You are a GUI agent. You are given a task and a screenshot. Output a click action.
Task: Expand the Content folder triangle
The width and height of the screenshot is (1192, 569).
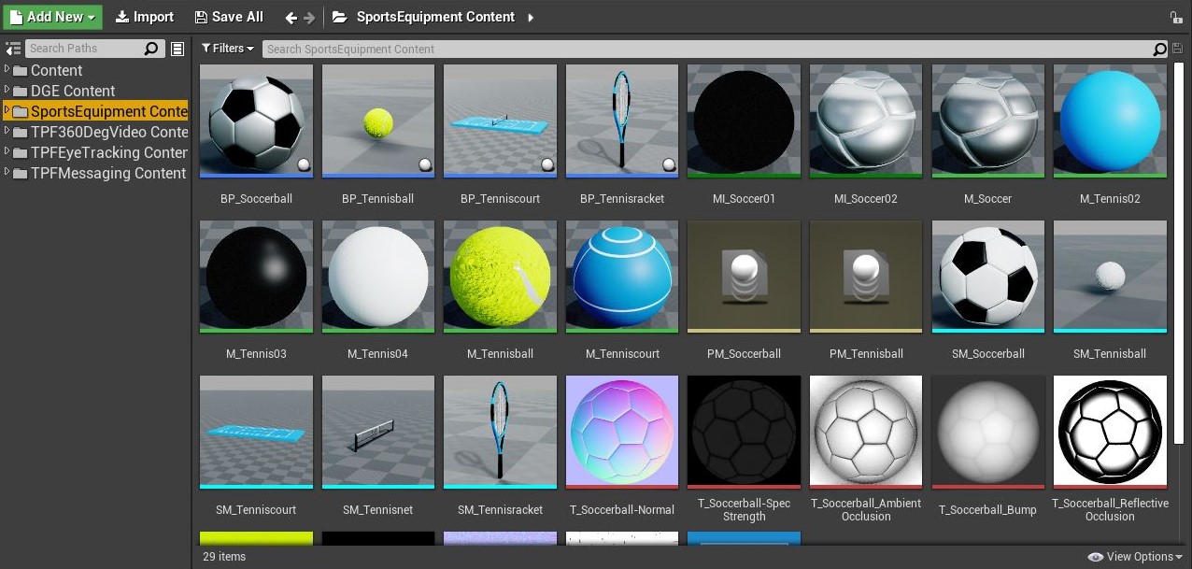(x=7, y=70)
